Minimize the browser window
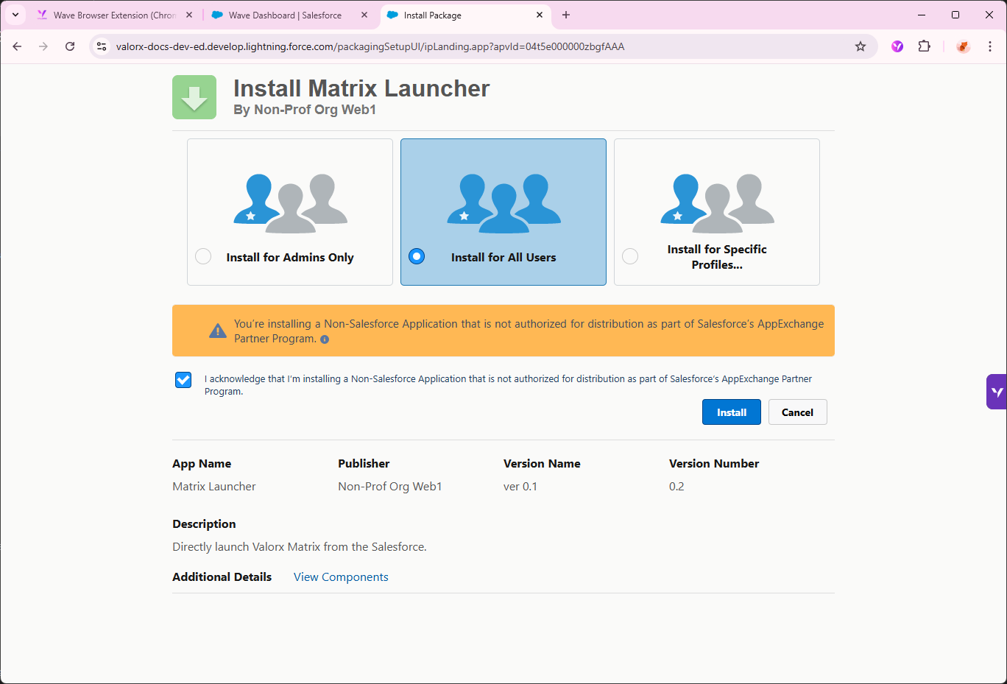The image size is (1007, 684). pos(922,15)
